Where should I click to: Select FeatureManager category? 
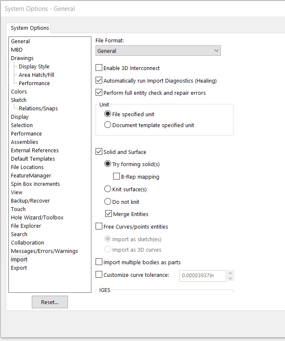pos(31,175)
